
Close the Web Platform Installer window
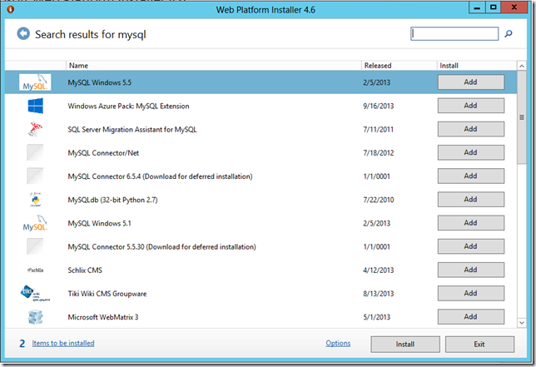[514, 7]
